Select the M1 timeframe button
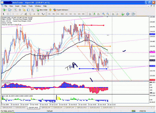 click(x=49, y=14)
